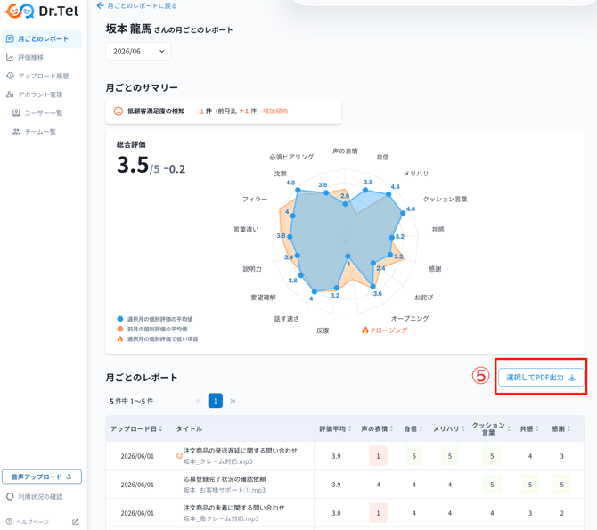Viewport: 597px width, 530px height.
Task: Click the account management people icon
Action: (x=11, y=94)
